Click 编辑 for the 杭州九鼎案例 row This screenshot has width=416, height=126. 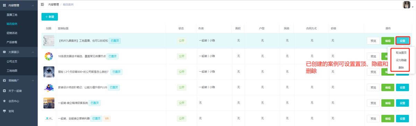pyautogui.click(x=388, y=41)
